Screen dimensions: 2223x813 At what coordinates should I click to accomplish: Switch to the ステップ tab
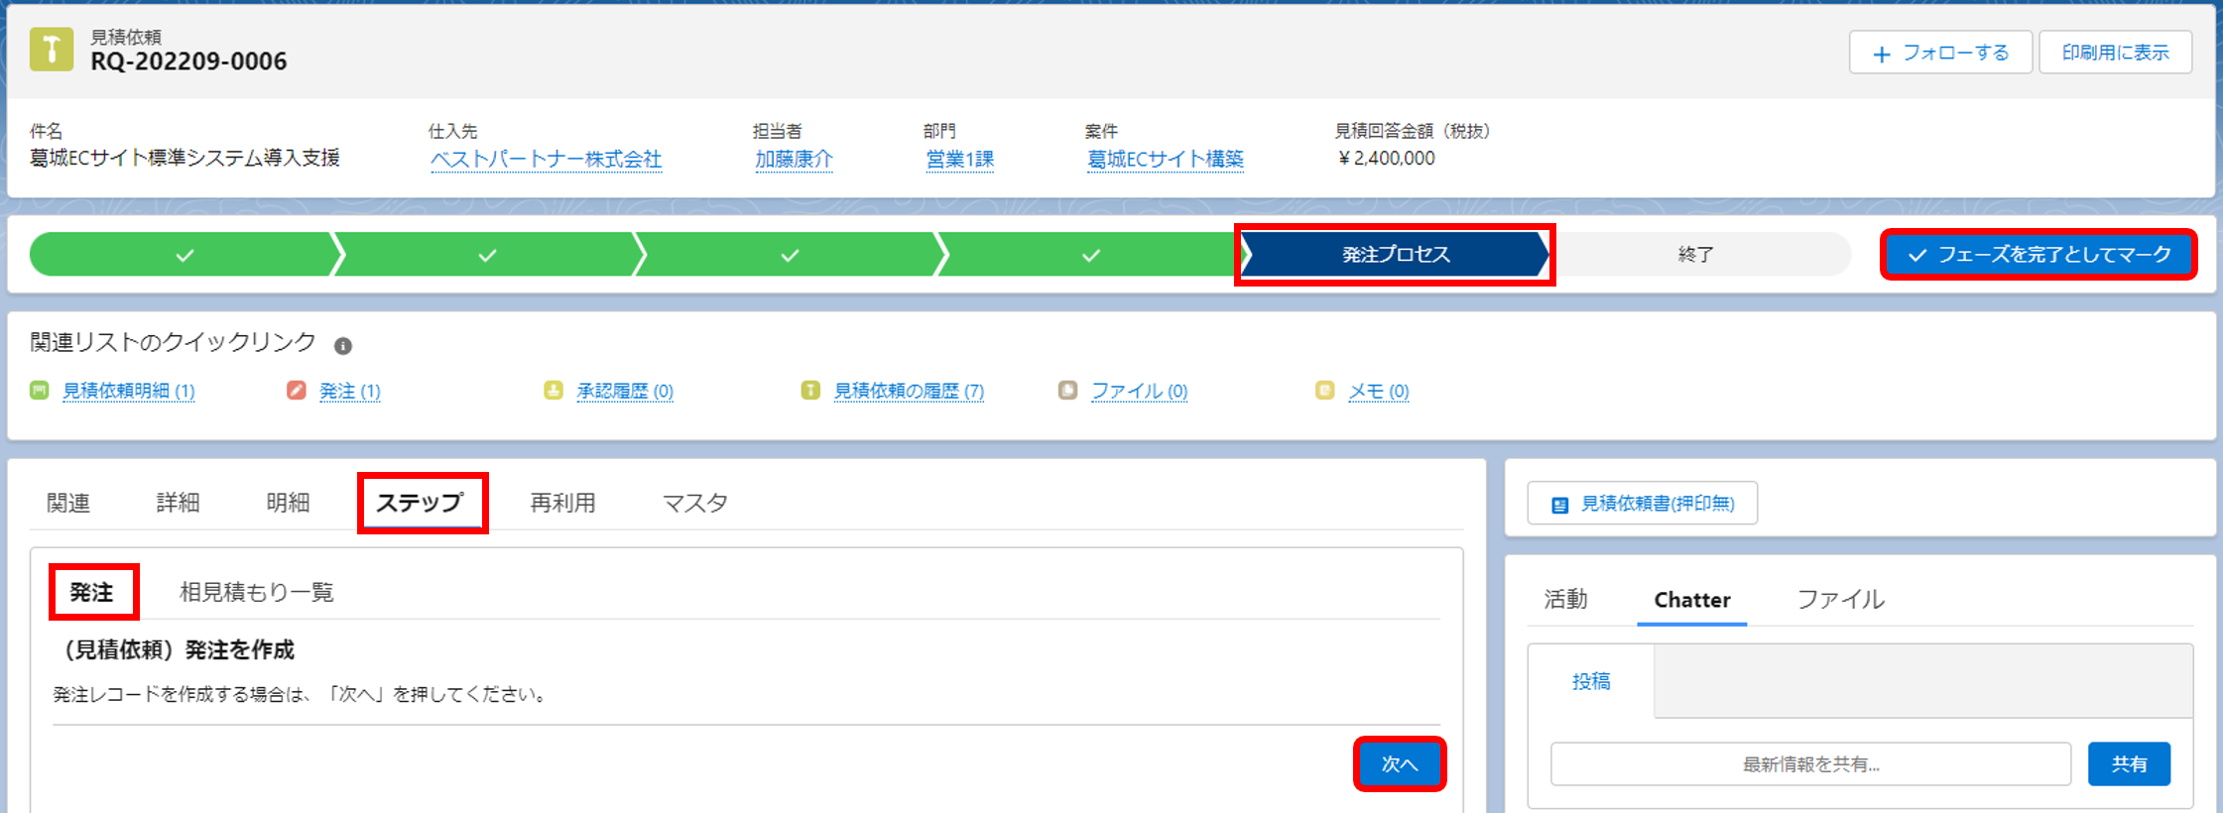[x=420, y=503]
